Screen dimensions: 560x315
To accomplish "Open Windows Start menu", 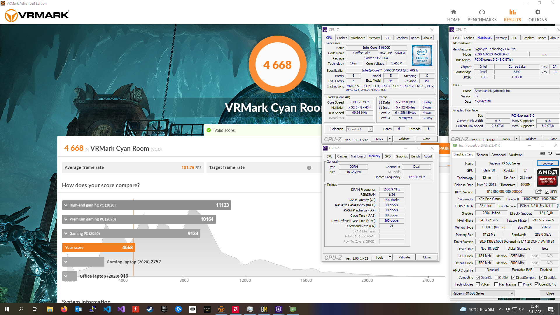I will (x=7, y=309).
